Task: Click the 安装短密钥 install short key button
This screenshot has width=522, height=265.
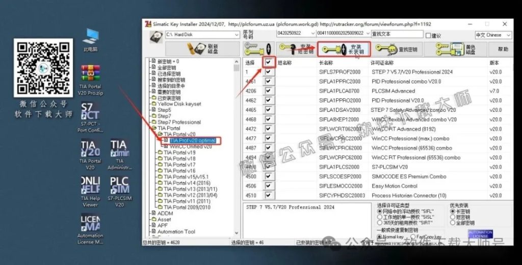Action: (296, 49)
